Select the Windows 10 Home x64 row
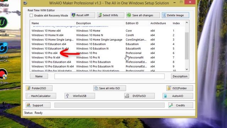Screen dimensions: 227x128 [x=107, y=31]
